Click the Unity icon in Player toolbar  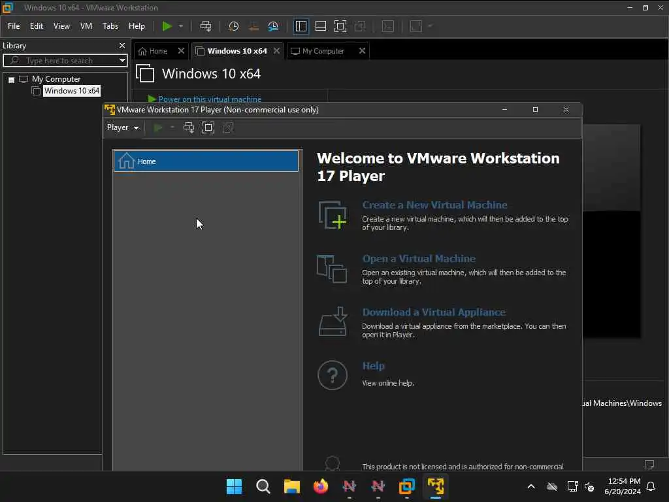click(x=228, y=127)
